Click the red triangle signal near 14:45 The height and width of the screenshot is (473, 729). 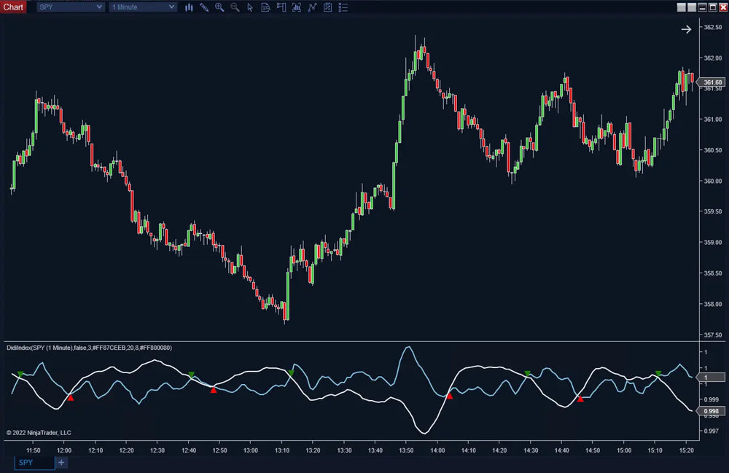point(580,399)
